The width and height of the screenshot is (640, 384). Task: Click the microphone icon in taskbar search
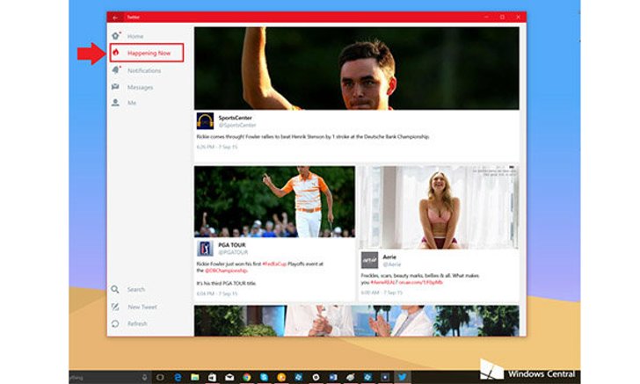[x=144, y=378]
